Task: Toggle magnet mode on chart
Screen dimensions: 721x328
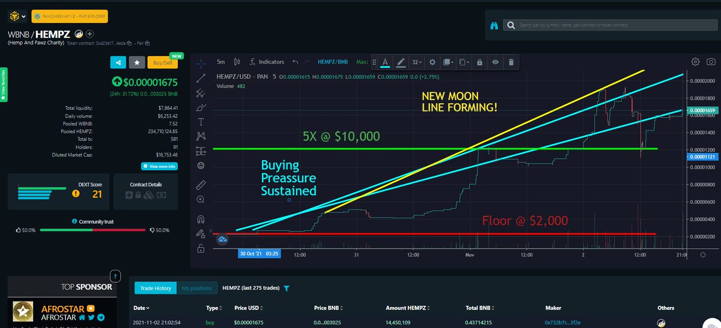Action: (201, 219)
